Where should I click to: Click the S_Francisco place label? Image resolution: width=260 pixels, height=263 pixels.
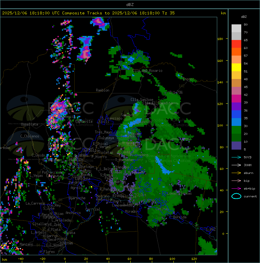112,118
